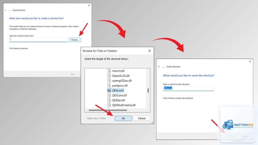
Task: Confirm selection with the OK button
Action: 123,118
